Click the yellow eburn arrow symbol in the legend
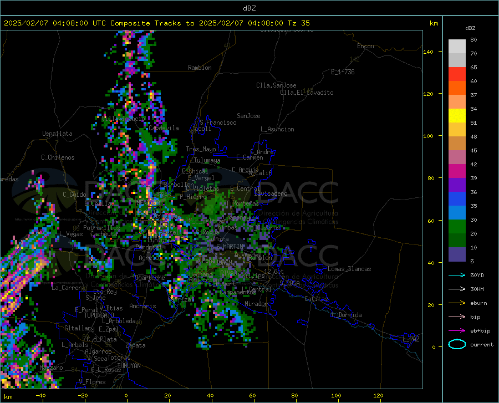The width and height of the screenshot is (499, 403). click(x=457, y=303)
